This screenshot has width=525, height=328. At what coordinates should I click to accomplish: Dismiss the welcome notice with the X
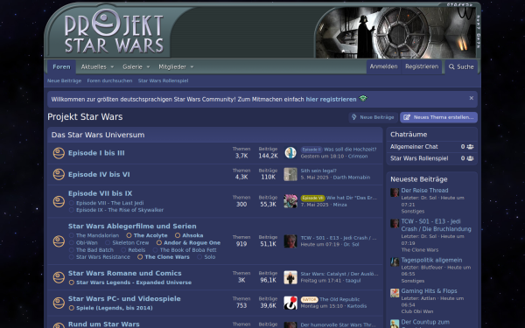pyautogui.click(x=472, y=98)
